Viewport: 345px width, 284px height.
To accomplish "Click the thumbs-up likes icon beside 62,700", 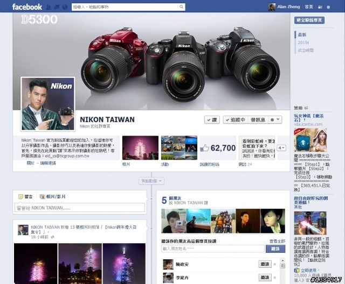I will (x=204, y=148).
